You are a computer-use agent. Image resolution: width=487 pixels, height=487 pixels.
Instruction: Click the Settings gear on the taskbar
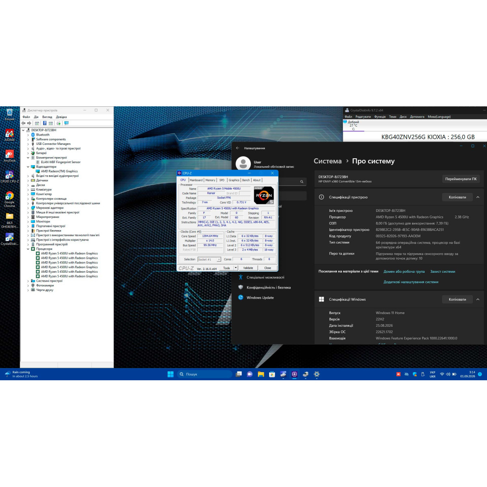coord(317,374)
